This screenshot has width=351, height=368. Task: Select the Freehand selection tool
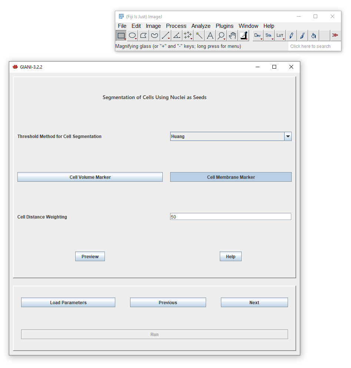155,36
